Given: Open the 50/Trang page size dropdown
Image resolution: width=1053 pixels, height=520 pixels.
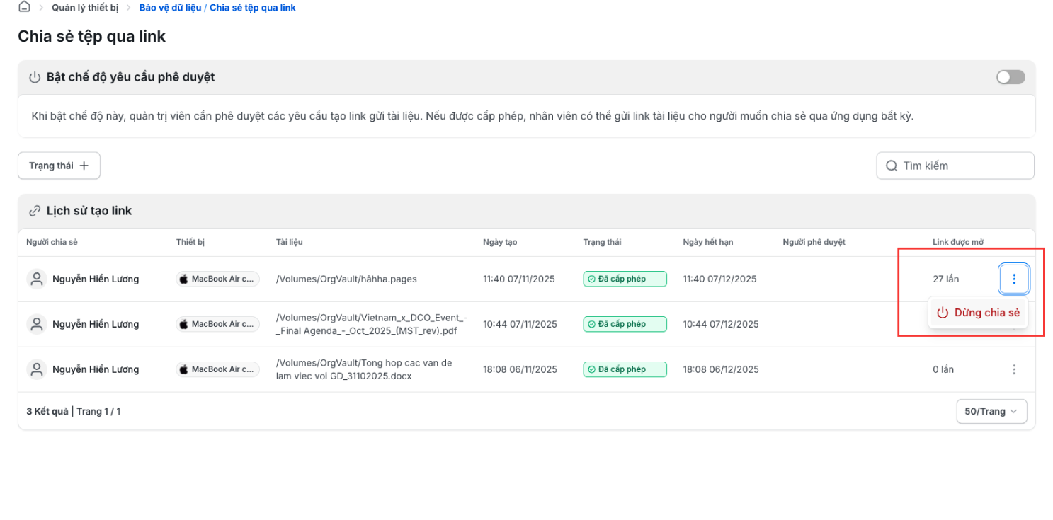Looking at the screenshot, I should [x=991, y=411].
